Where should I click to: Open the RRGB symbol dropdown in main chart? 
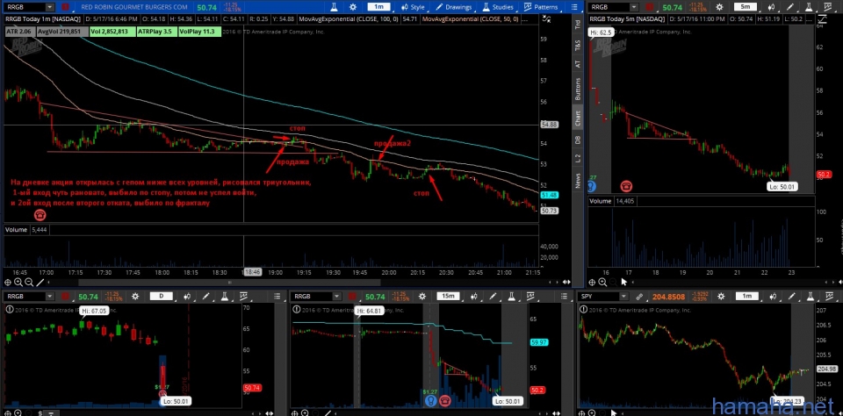(x=50, y=7)
